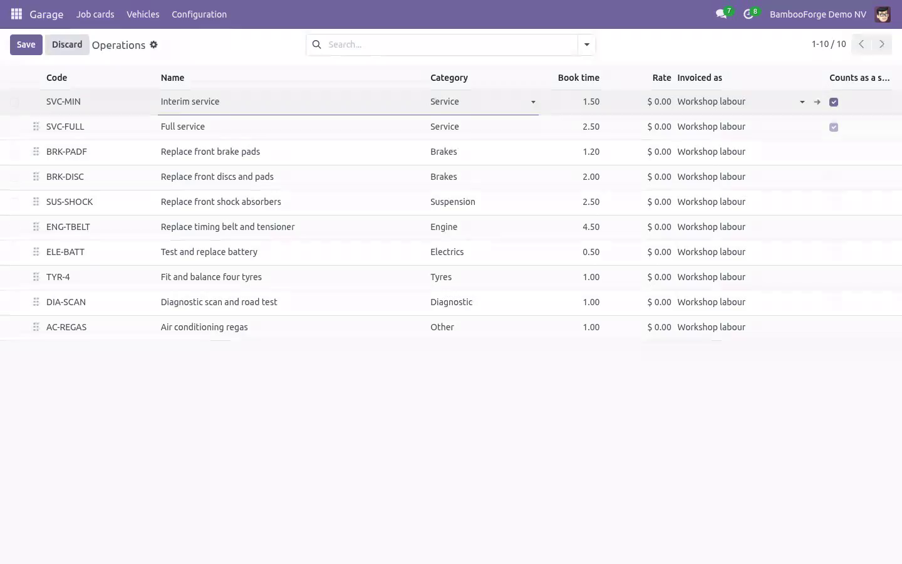Screen dimensions: 902x564
Task: Grab the drag handle for DIA-SCAN
Action: click(x=36, y=302)
